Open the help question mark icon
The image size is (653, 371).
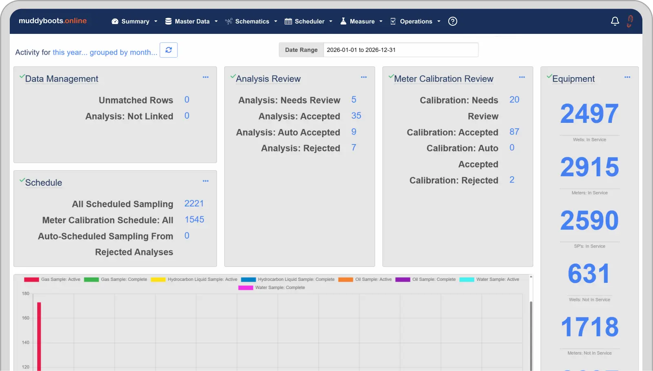(452, 21)
